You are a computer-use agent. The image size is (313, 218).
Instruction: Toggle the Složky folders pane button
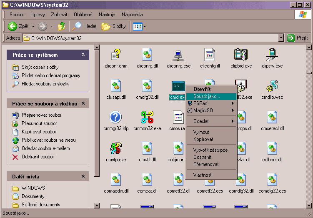114,26
